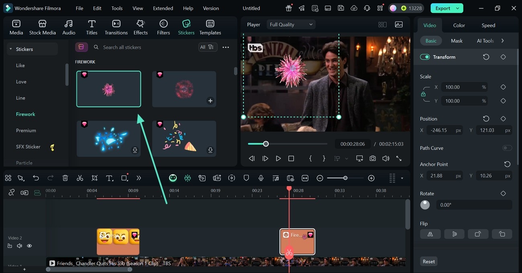The image size is (522, 273).
Task: Open the Stock Media panel
Action: (x=42, y=27)
